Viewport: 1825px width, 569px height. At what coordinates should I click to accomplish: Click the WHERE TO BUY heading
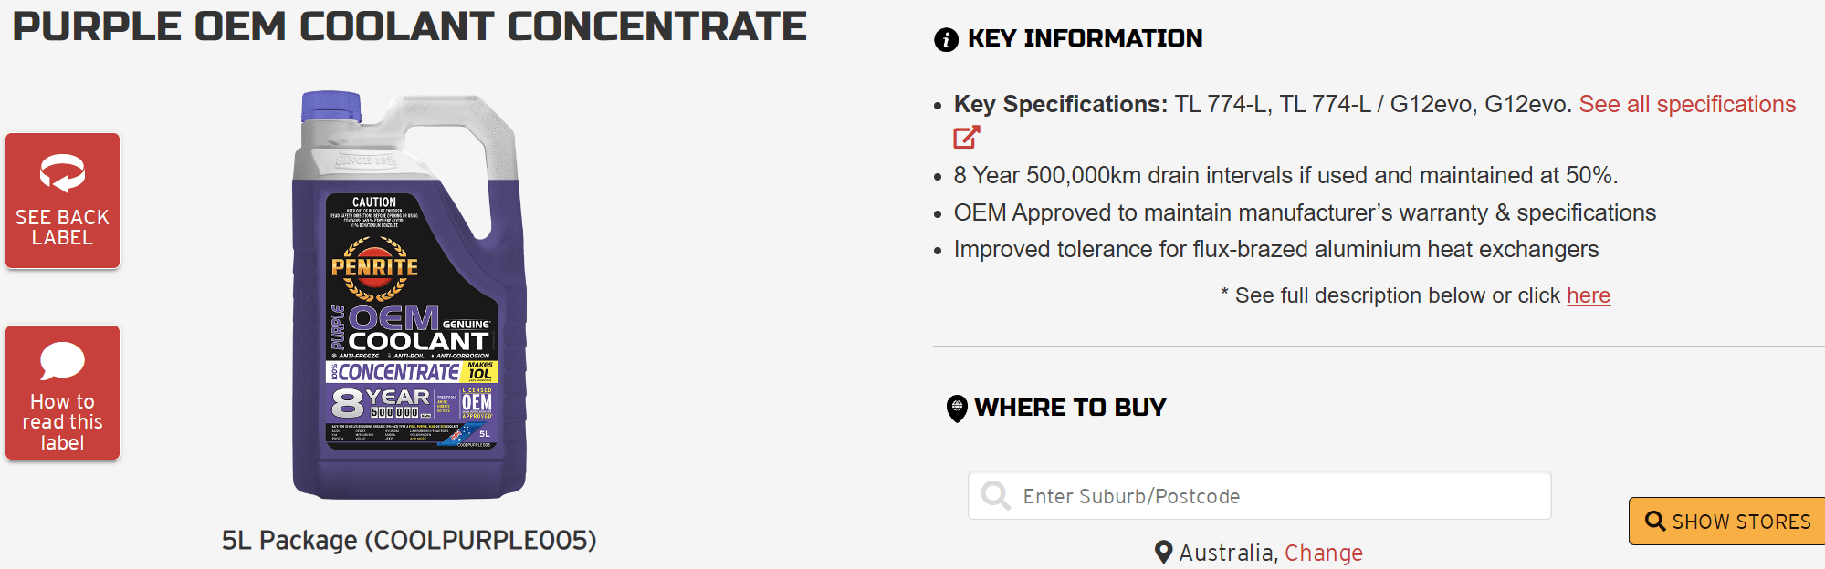[1070, 408]
